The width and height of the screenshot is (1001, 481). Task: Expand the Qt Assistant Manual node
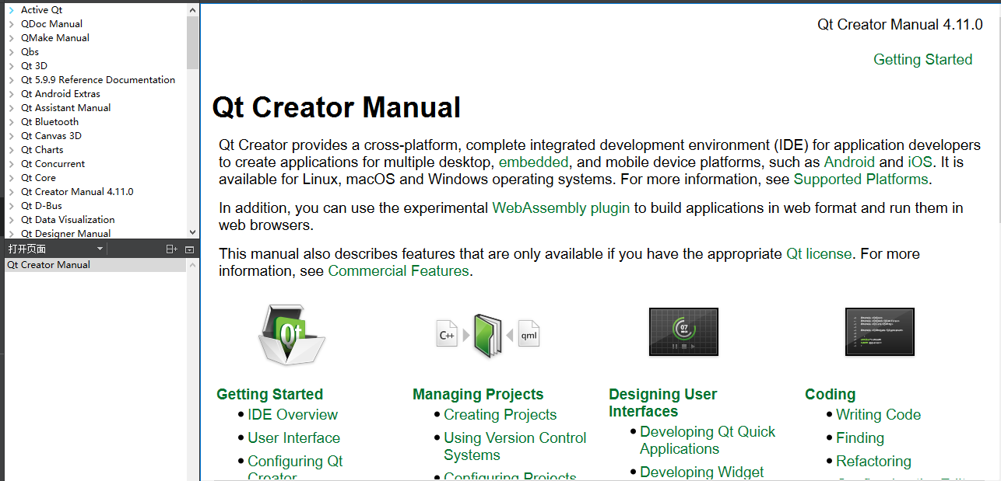coord(12,108)
